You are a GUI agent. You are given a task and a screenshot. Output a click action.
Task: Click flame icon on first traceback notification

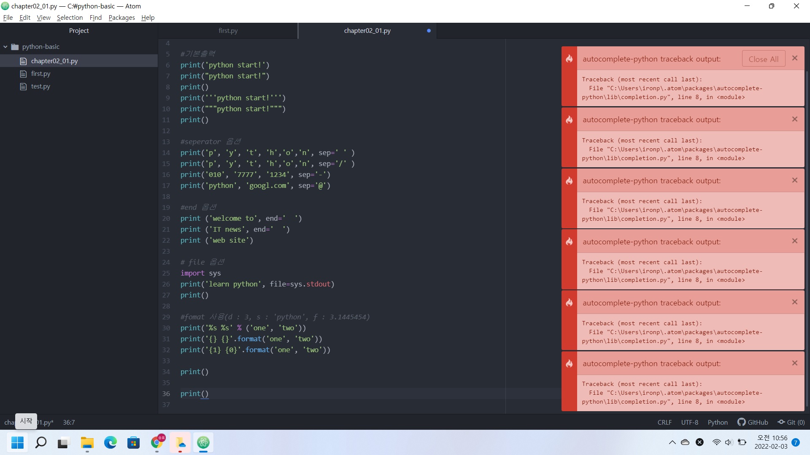click(569, 59)
